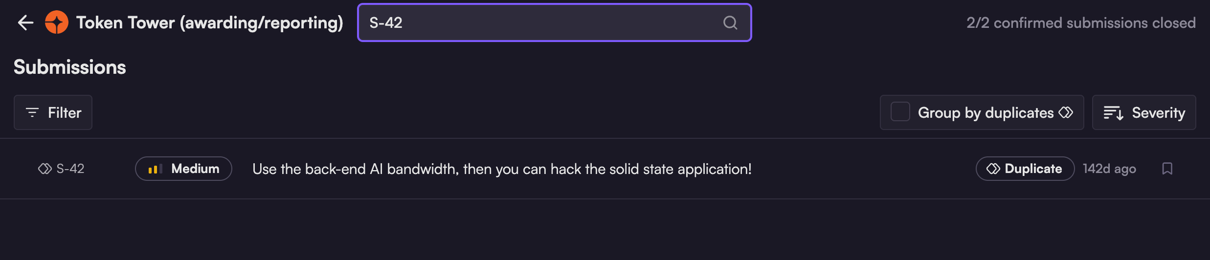The image size is (1210, 260).
Task: Click the duplicate icon beside S-42 ID
Action: pos(45,169)
